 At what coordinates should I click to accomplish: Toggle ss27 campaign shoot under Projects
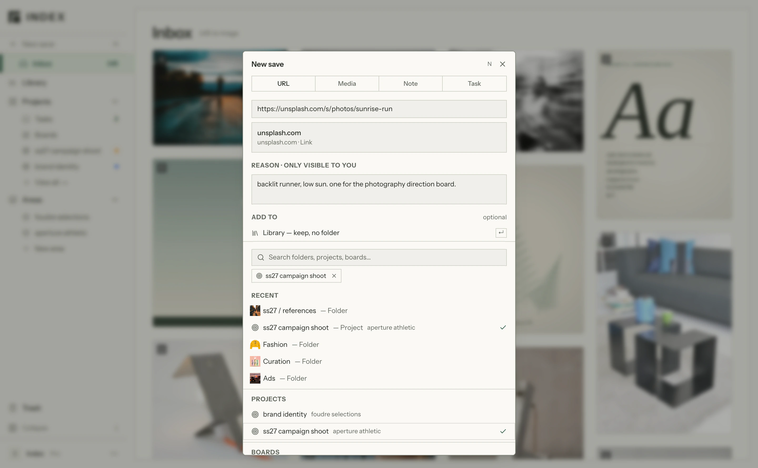tap(379, 431)
